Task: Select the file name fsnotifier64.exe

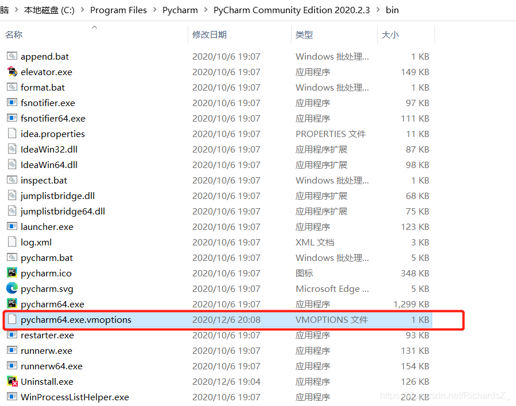Action: point(53,118)
